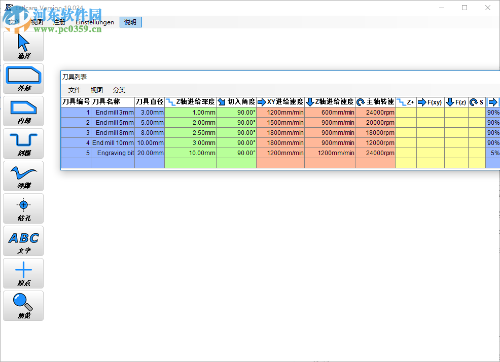
Task: Click the 说明 help button
Action: point(130,22)
